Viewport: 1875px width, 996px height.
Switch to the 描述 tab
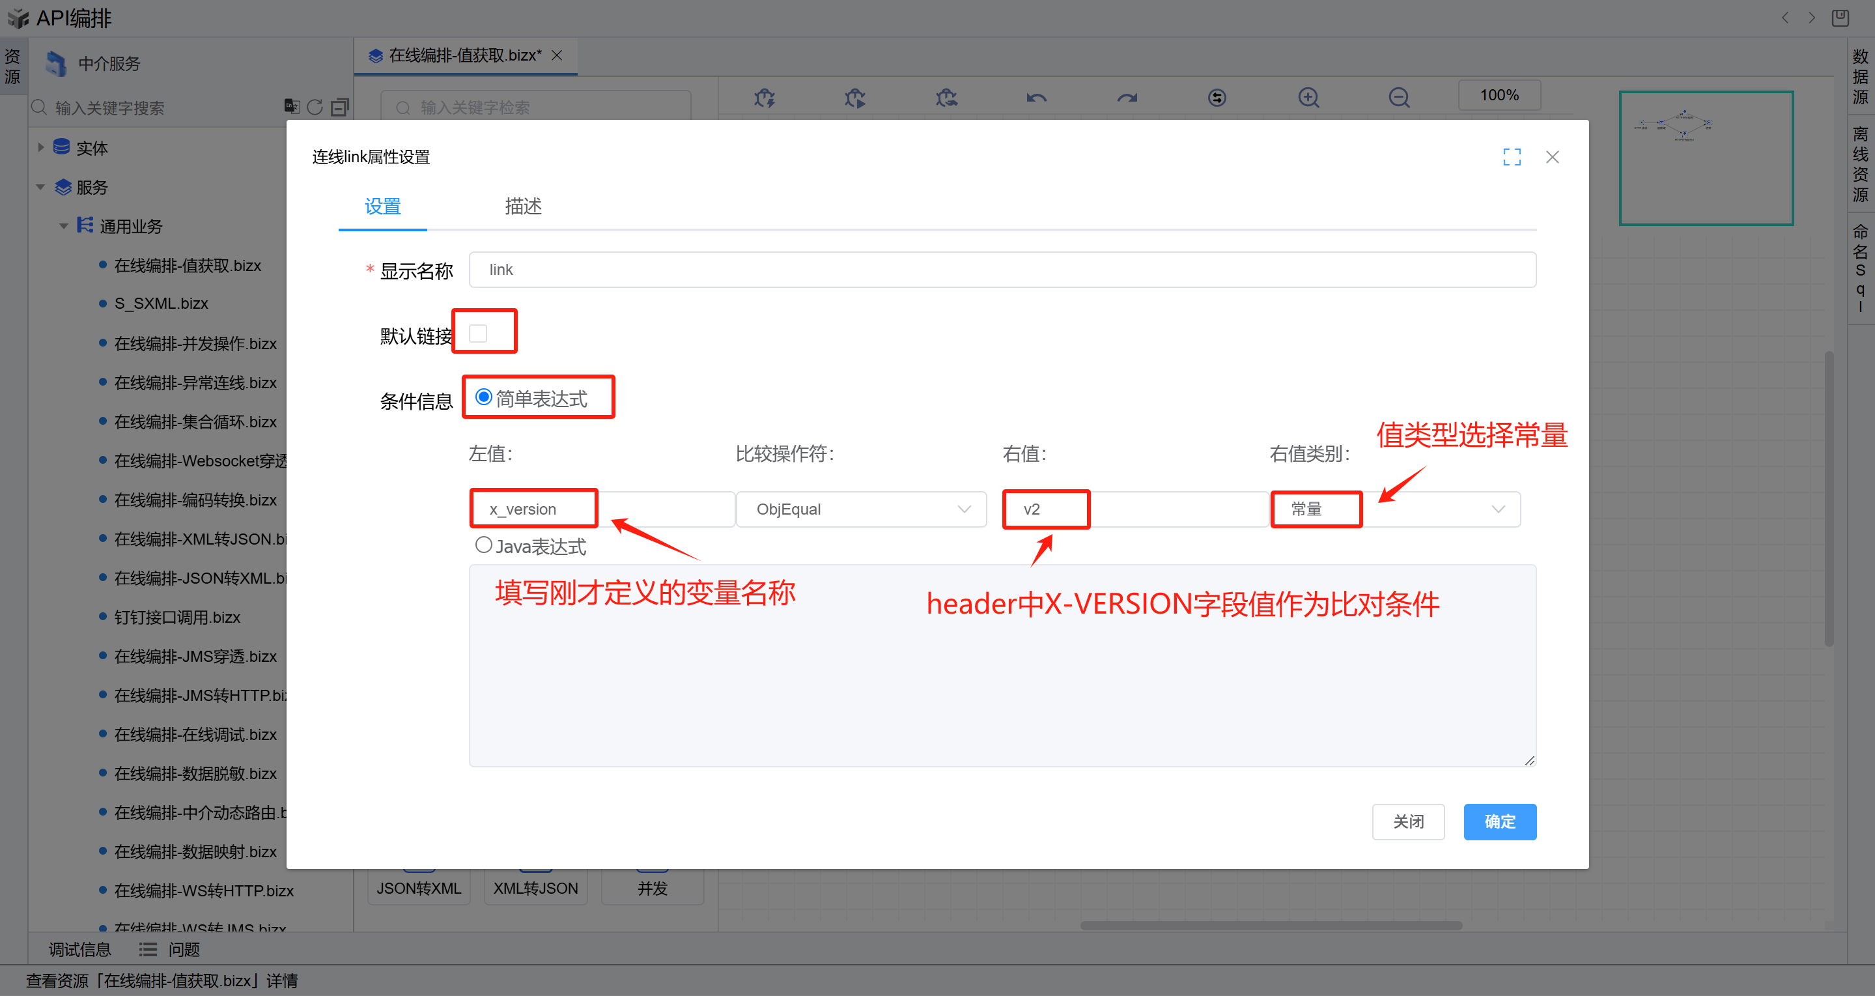pyautogui.click(x=522, y=206)
